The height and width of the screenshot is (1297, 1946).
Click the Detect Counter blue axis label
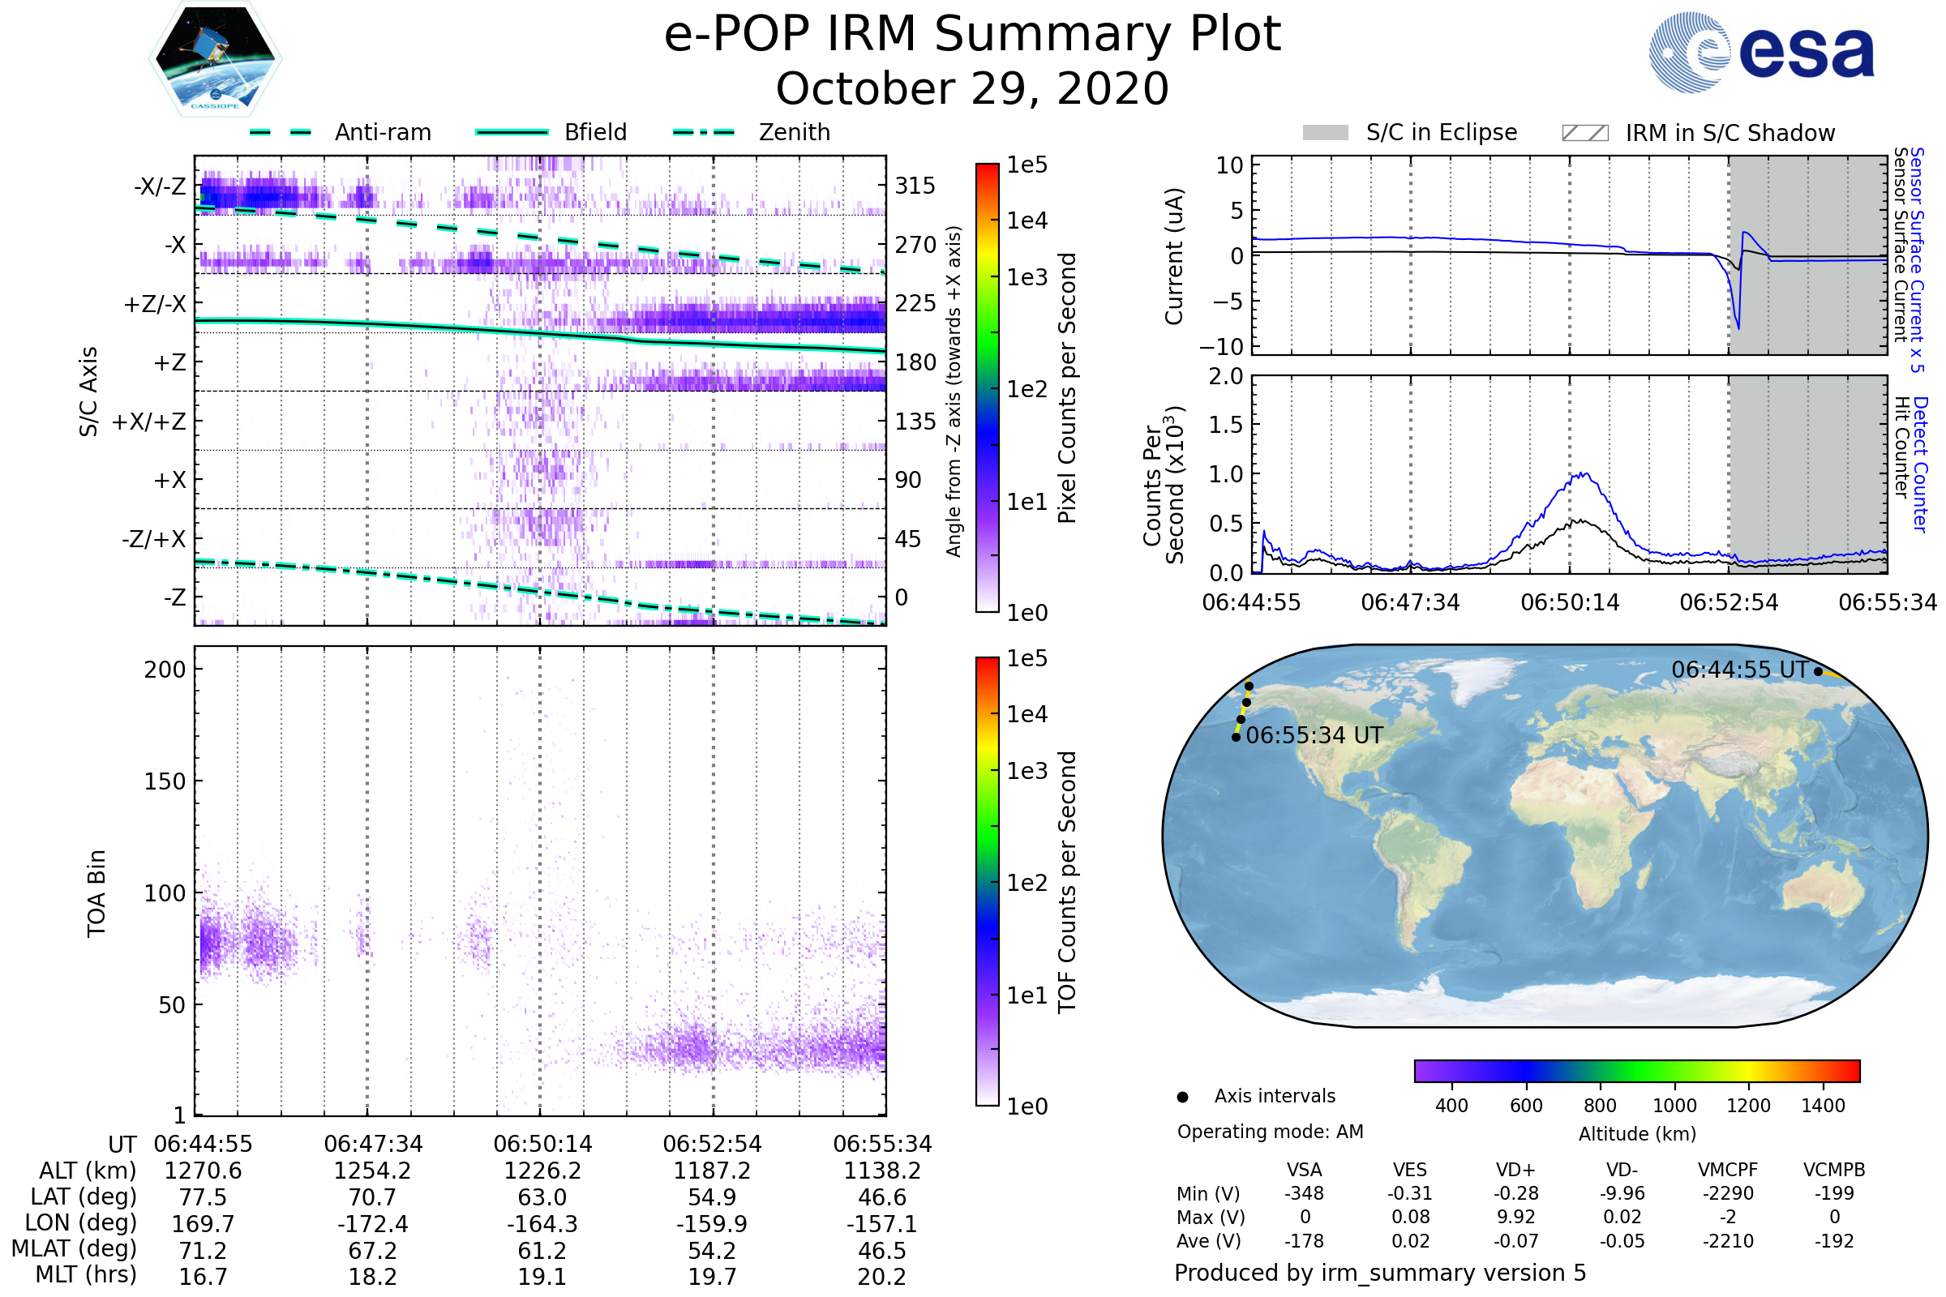pos(1919,464)
